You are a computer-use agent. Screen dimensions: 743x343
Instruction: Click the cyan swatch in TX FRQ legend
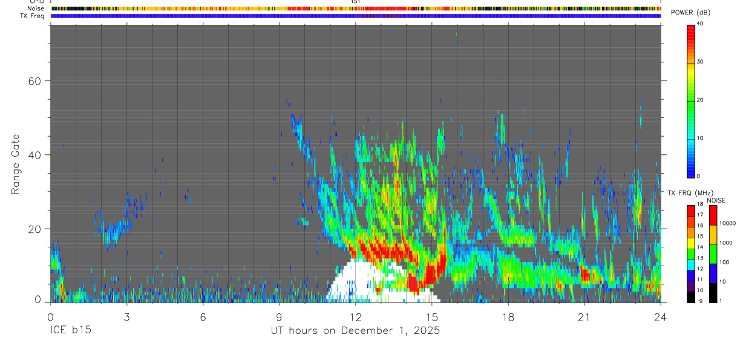tap(690, 265)
